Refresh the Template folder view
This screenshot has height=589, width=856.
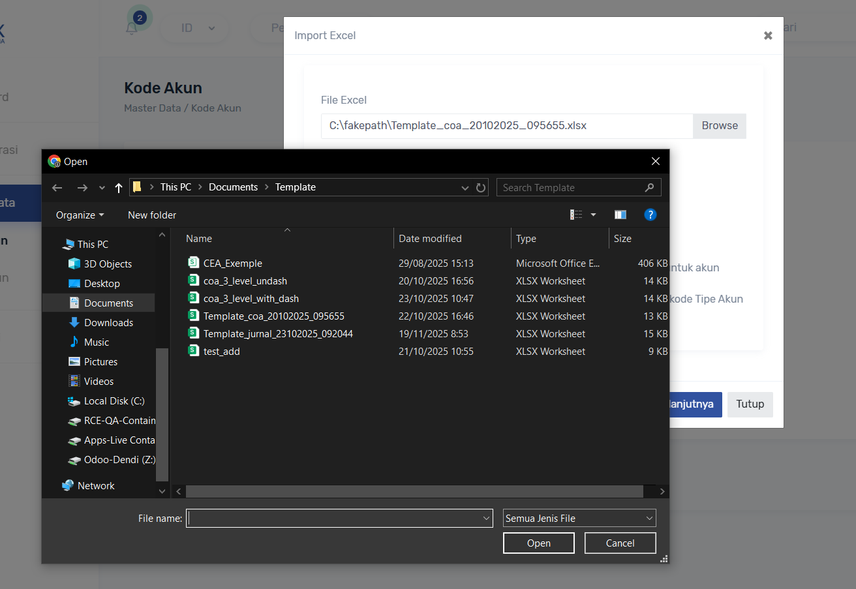point(481,188)
